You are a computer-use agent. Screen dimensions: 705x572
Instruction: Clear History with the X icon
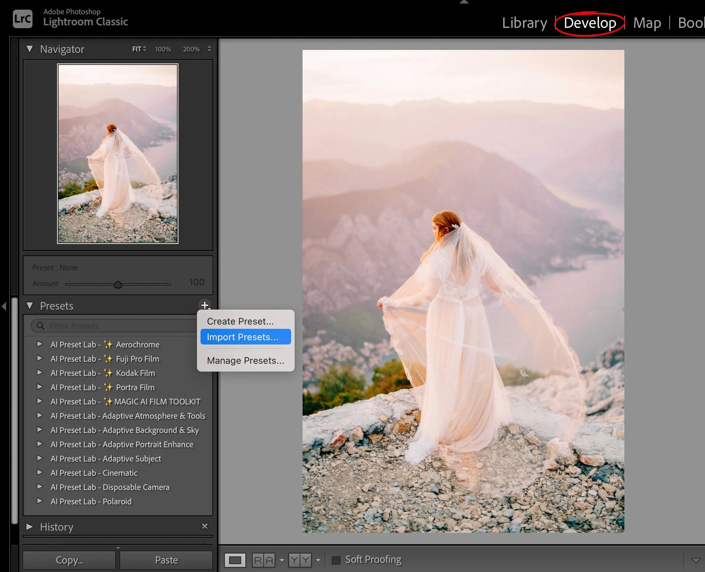[x=204, y=526]
